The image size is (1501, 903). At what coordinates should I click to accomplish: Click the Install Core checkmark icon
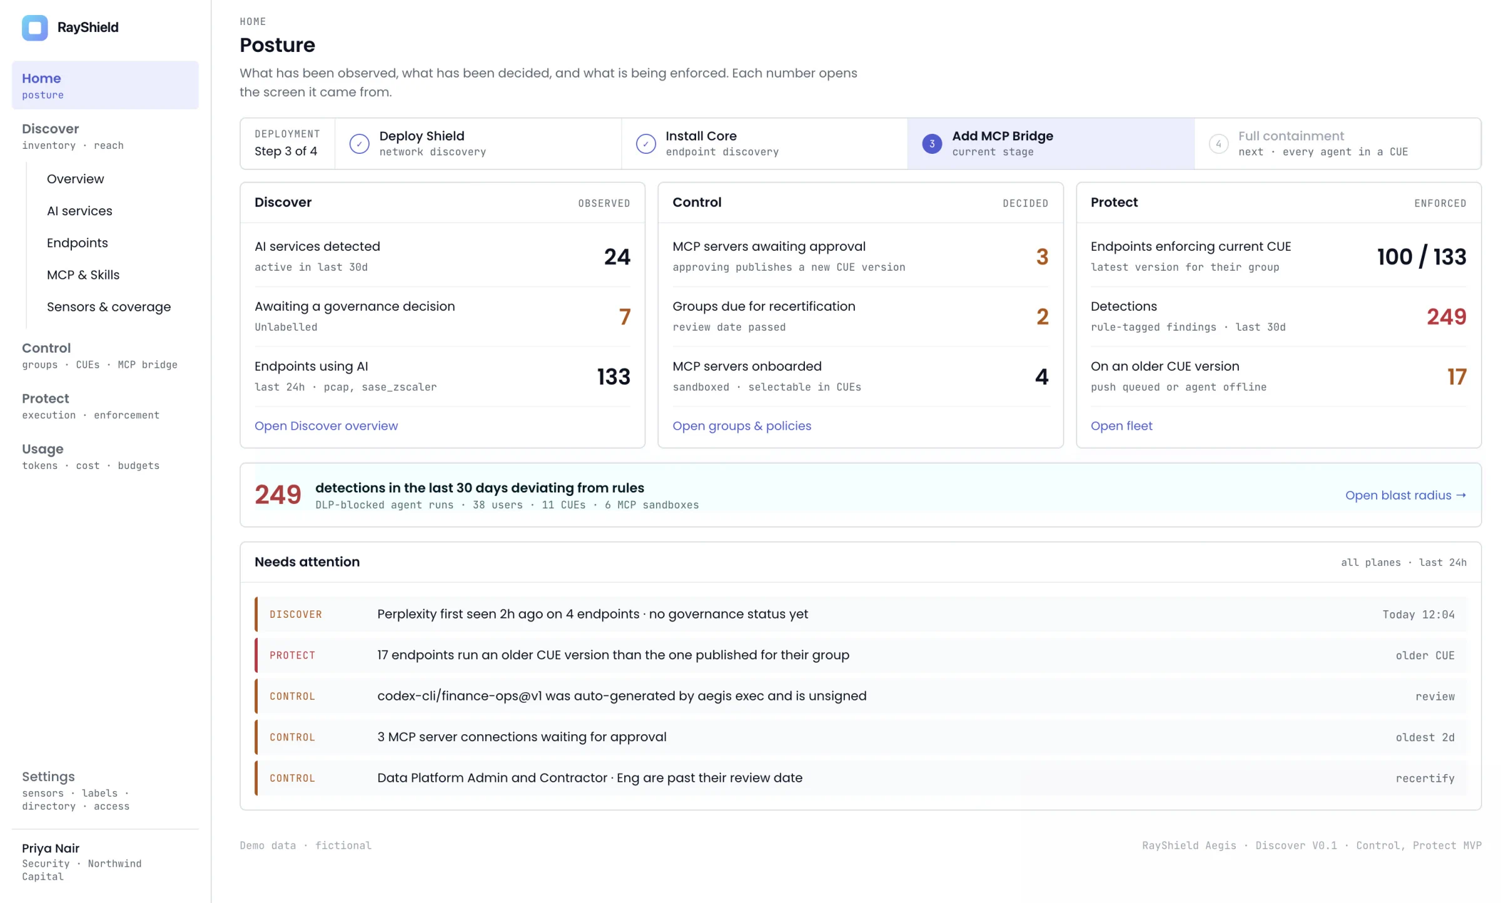point(645,144)
